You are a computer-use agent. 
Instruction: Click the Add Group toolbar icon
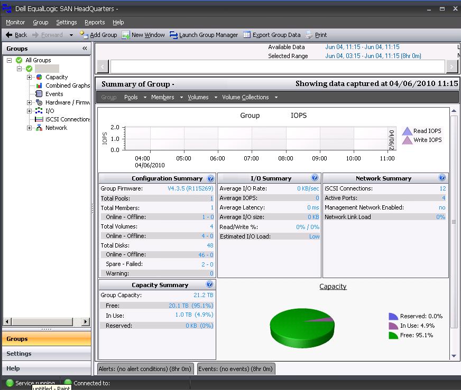click(x=84, y=35)
